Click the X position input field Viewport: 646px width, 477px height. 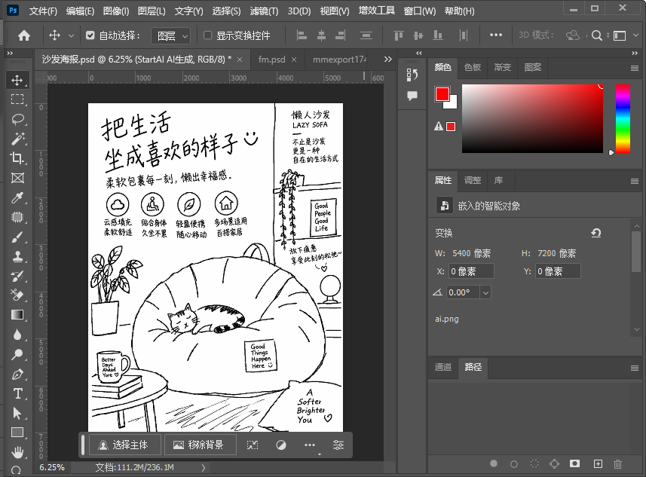click(471, 271)
